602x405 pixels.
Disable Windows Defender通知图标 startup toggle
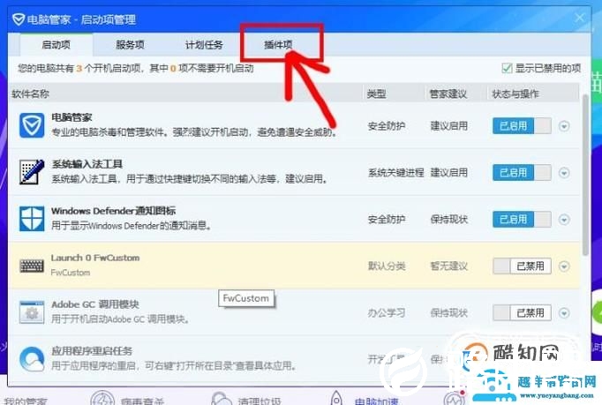point(523,219)
